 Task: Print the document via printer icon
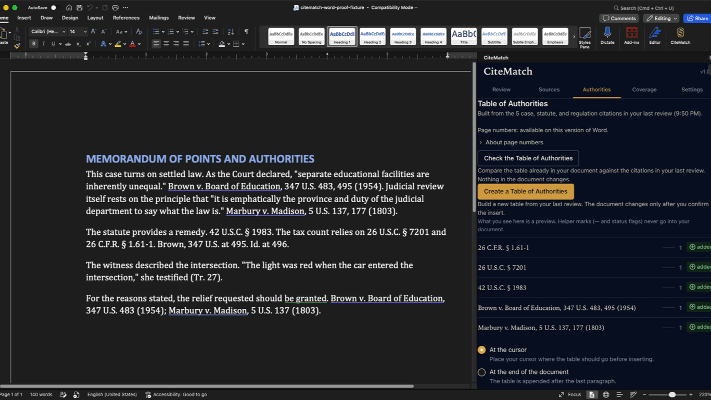coord(115,8)
